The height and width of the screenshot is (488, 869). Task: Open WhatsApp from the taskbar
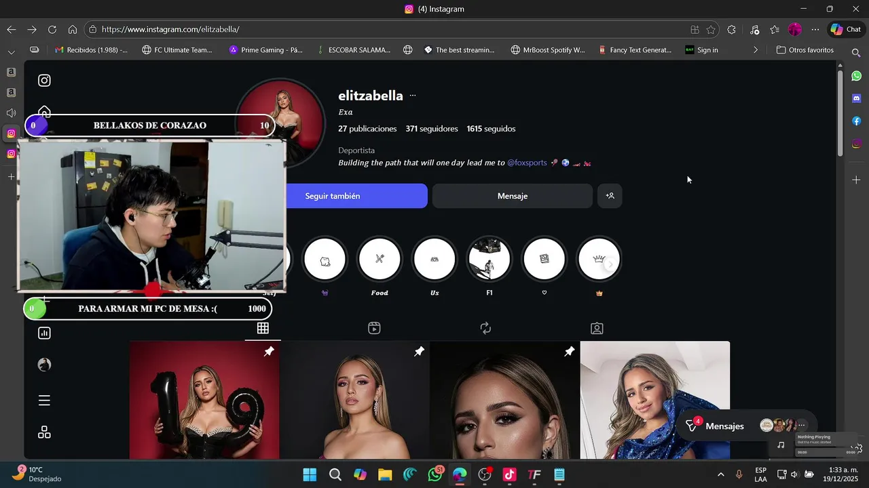434,474
